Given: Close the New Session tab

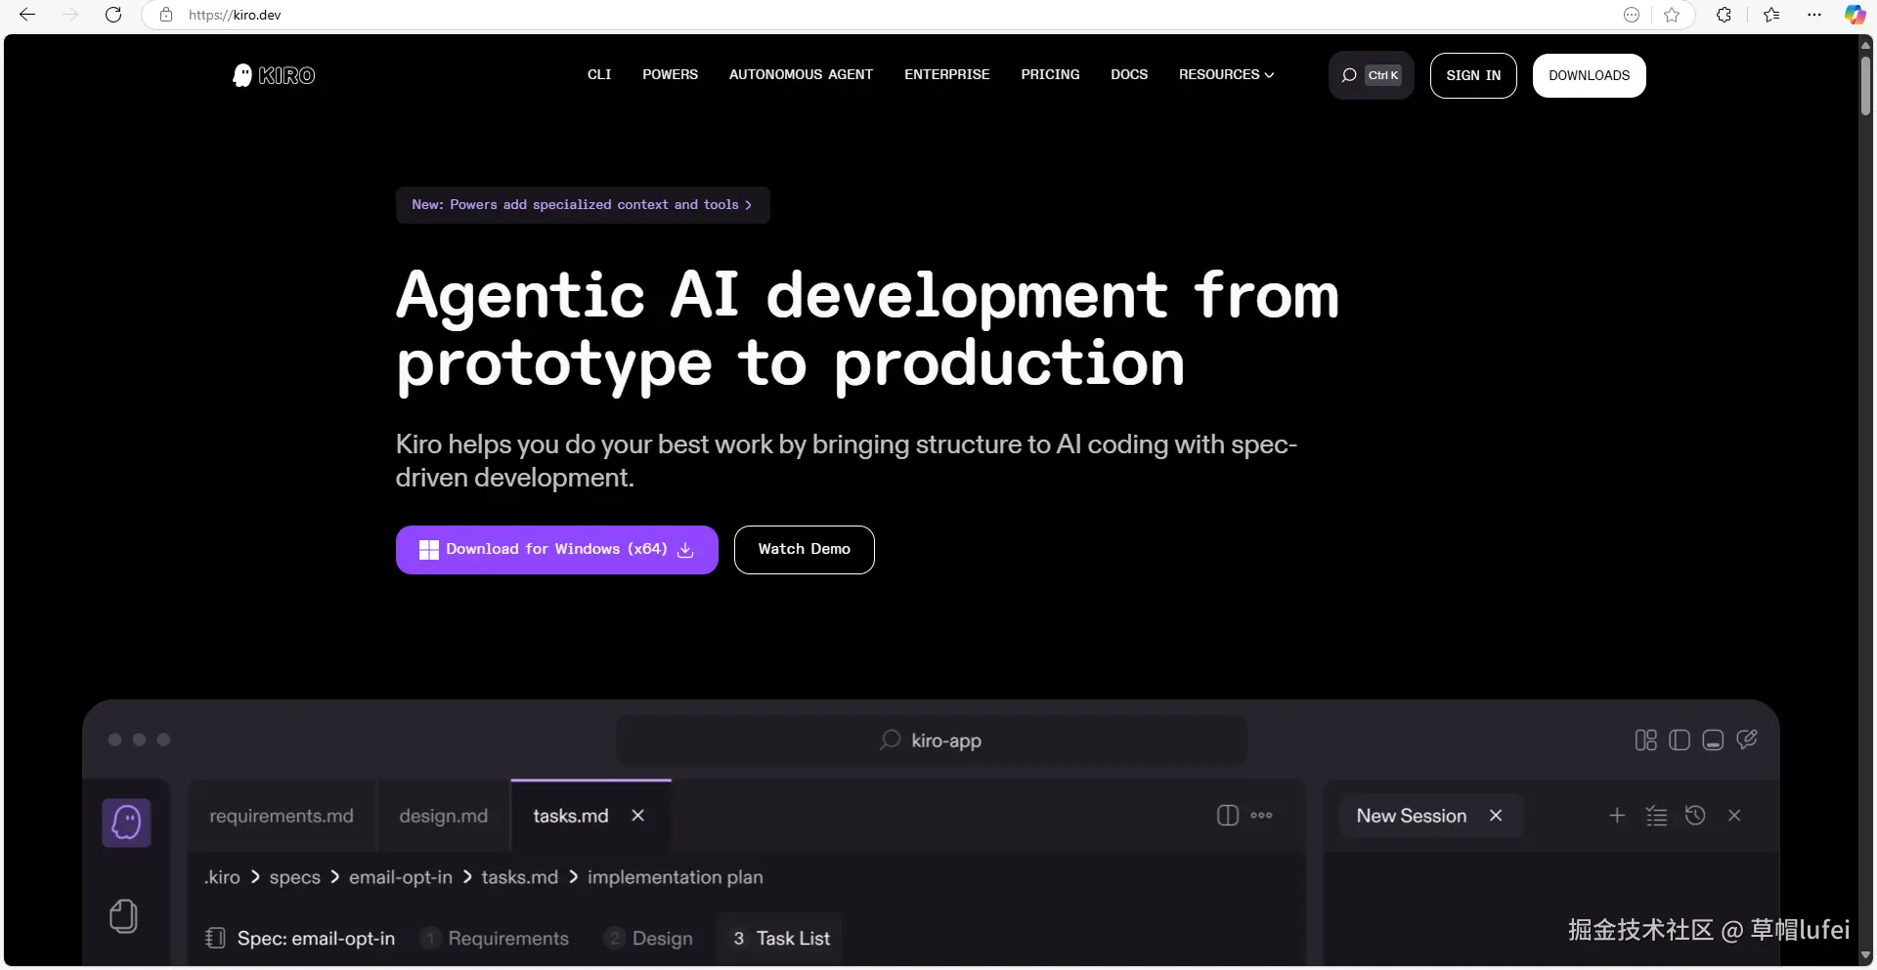Looking at the screenshot, I should [x=1496, y=816].
